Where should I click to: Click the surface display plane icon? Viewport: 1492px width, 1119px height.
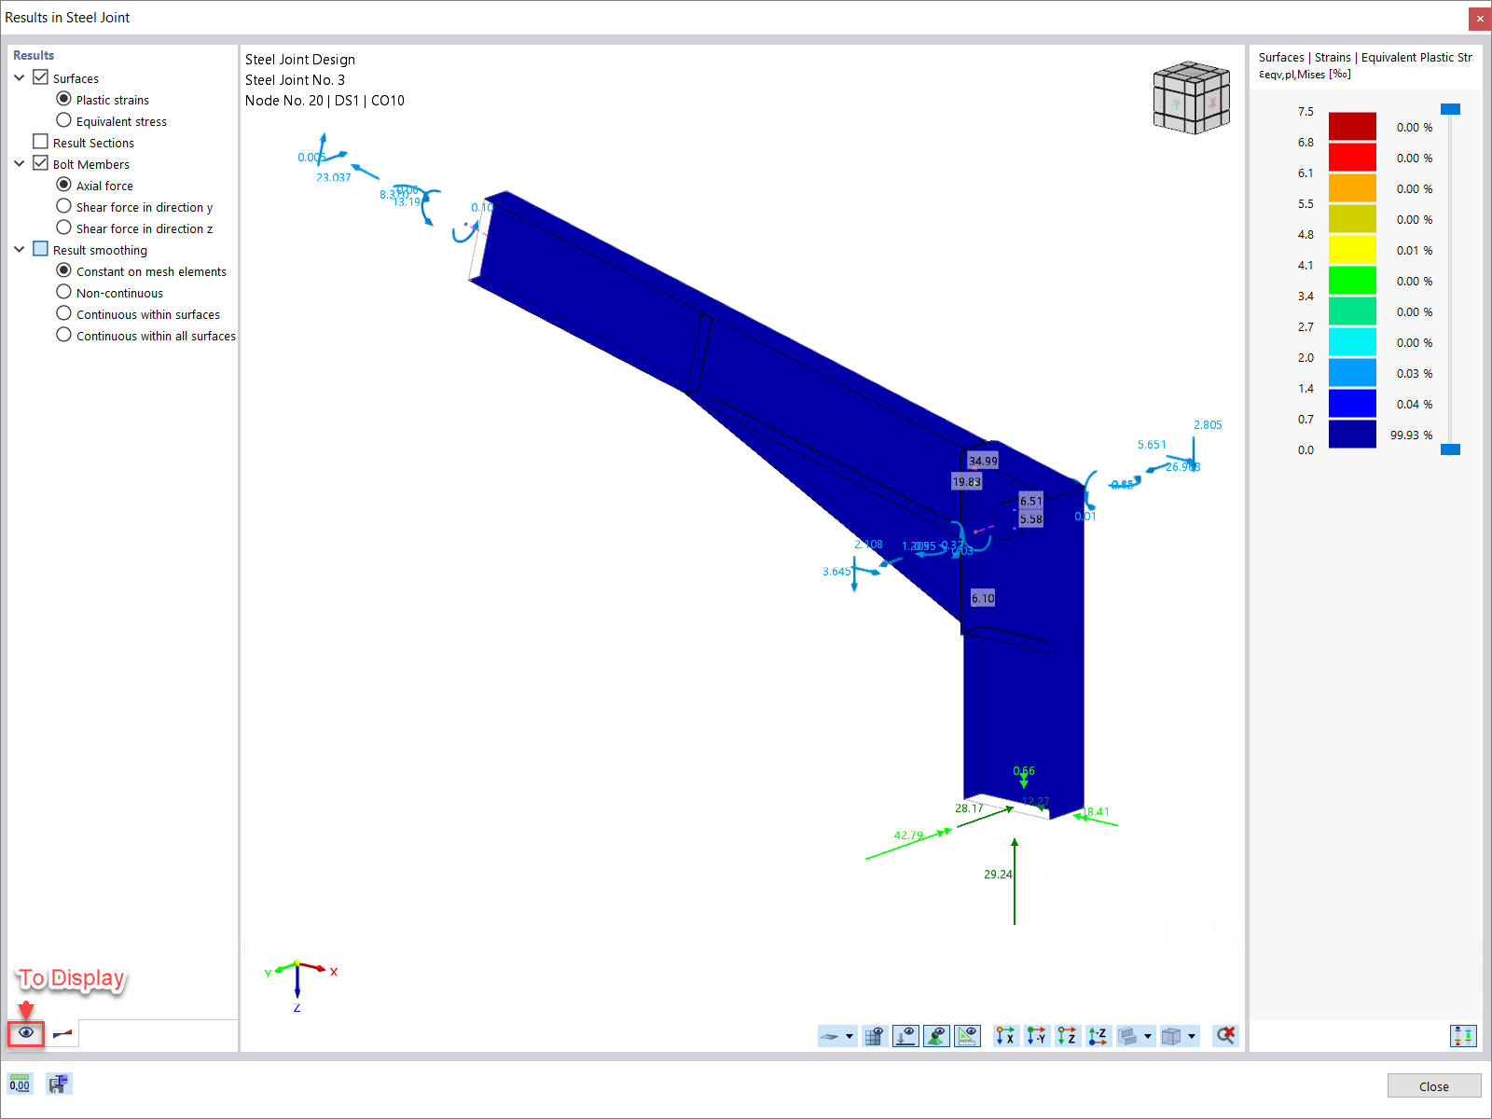829,1036
